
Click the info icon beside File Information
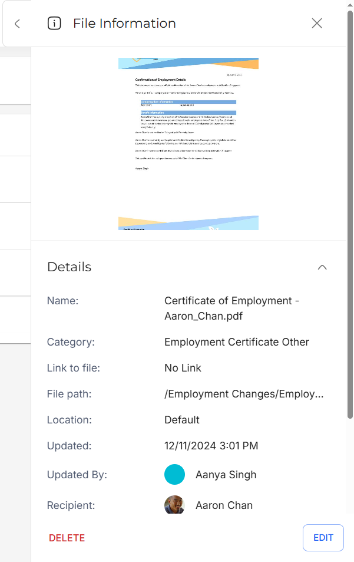pyautogui.click(x=54, y=24)
